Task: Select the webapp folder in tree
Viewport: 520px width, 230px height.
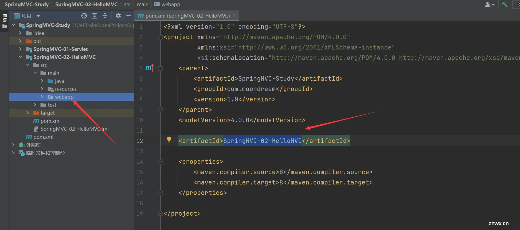Action: pyautogui.click(x=71, y=97)
